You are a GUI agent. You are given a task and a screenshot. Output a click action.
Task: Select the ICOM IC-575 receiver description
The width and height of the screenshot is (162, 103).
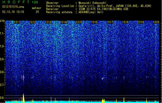pos(103,9)
